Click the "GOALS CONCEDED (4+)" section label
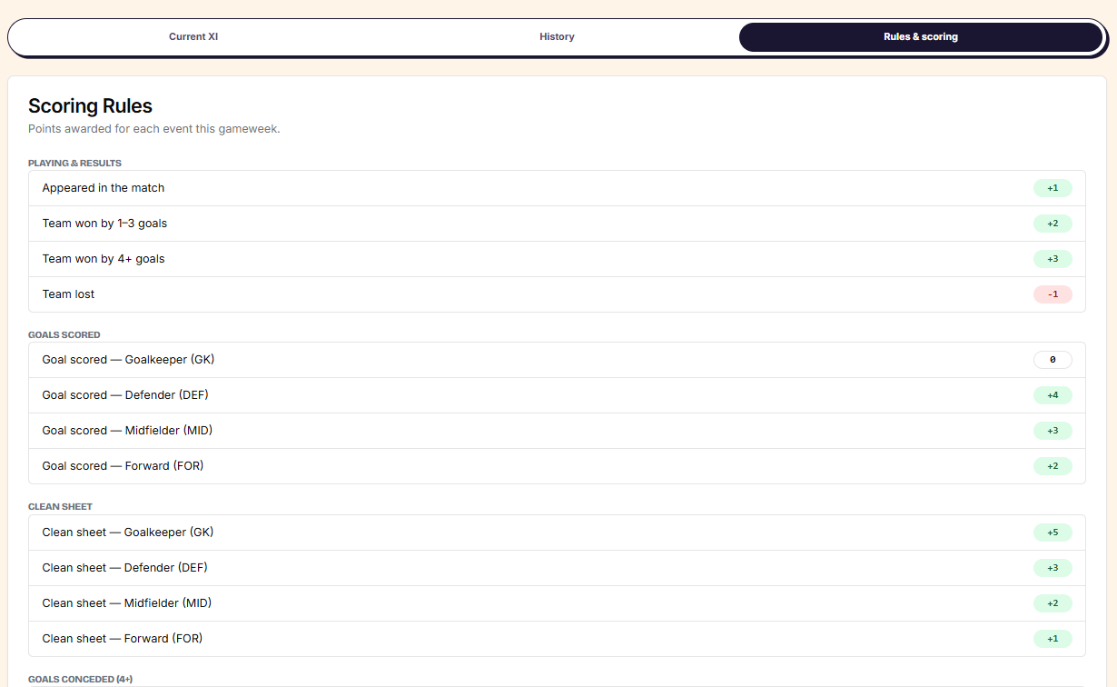The image size is (1117, 687). point(81,680)
